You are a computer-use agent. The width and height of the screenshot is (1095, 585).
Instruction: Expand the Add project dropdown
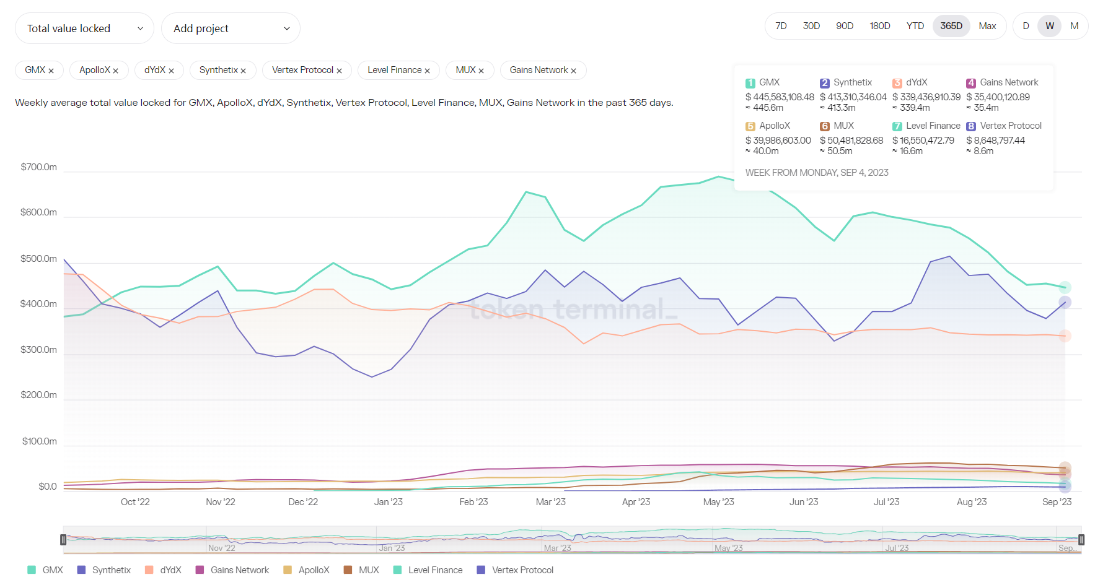point(231,28)
